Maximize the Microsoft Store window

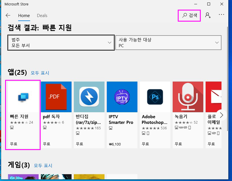tap(209, 4)
